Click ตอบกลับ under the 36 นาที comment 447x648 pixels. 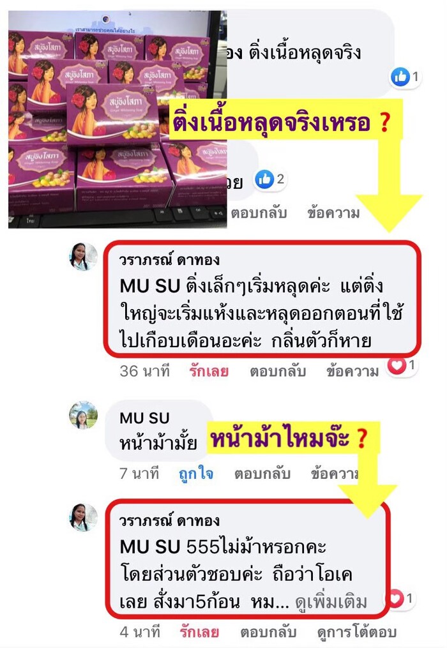tap(278, 371)
